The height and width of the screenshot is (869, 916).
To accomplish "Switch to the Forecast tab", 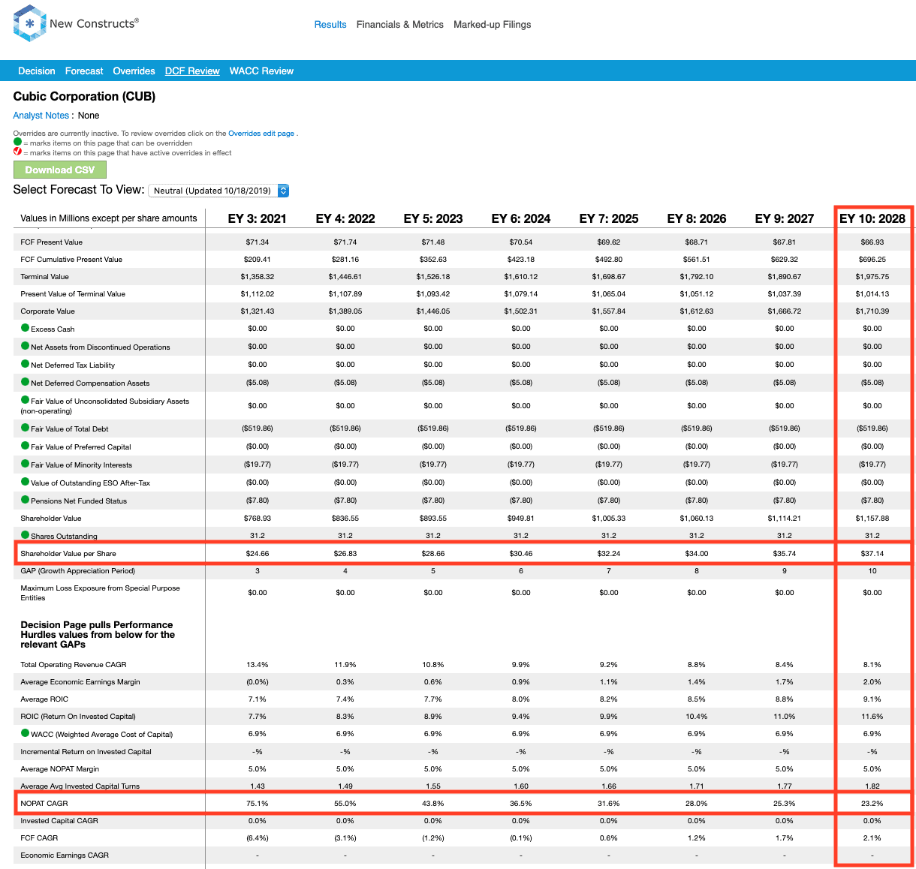I will (84, 71).
